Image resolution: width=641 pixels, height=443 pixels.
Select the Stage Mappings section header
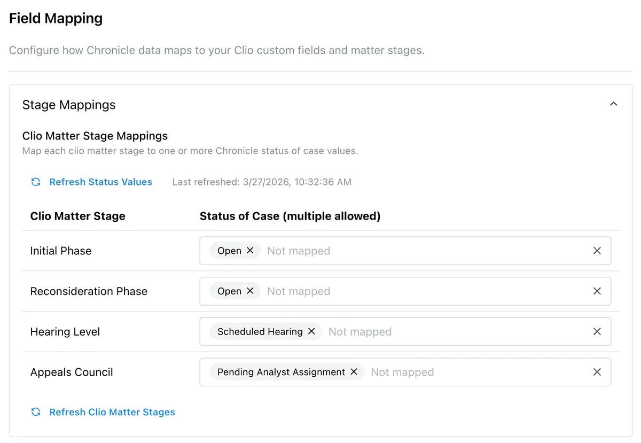[x=69, y=105]
